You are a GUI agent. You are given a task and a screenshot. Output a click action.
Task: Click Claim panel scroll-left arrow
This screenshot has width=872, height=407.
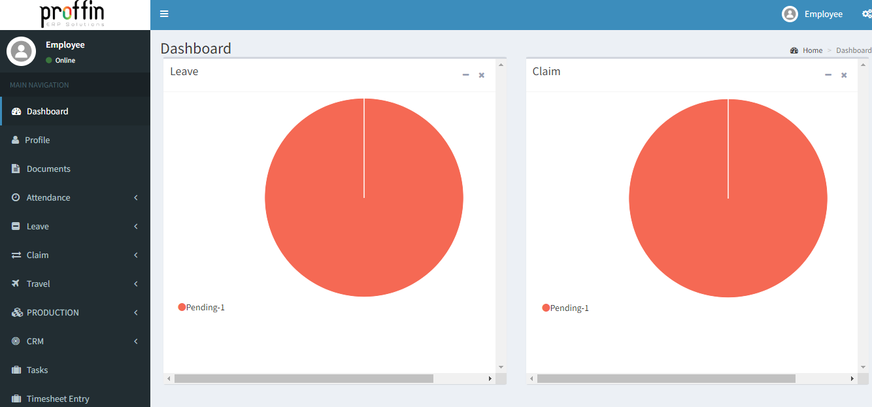[x=531, y=378]
